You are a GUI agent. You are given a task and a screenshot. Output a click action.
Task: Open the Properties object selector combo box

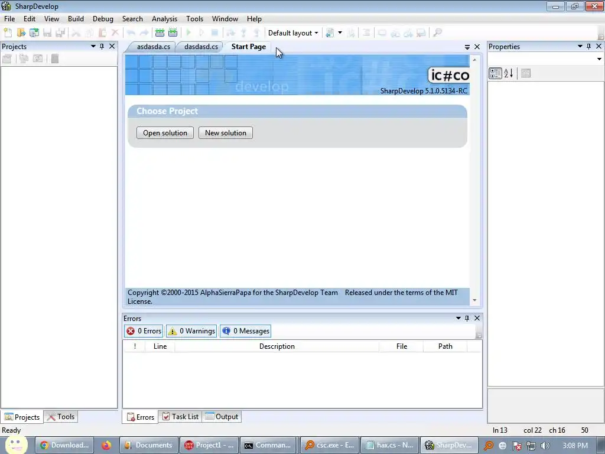click(x=545, y=59)
